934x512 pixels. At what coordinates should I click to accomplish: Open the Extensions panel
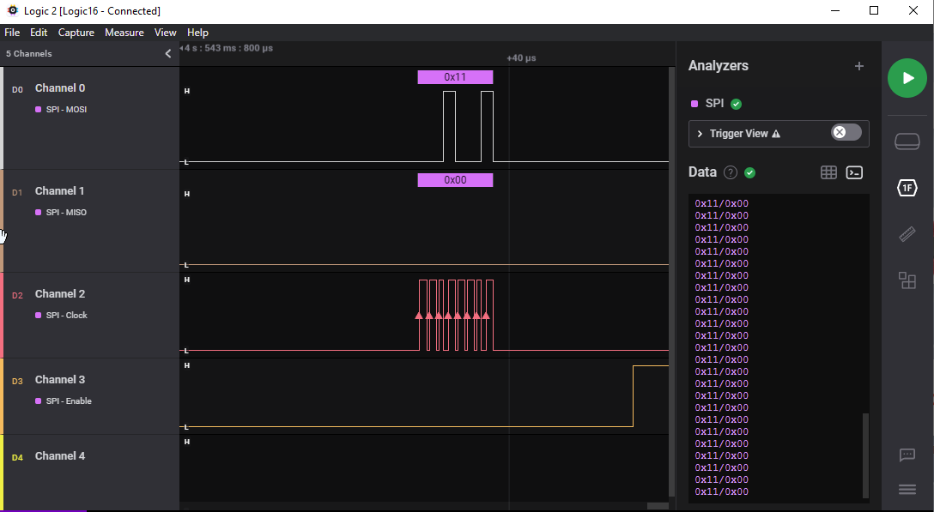coord(907,280)
